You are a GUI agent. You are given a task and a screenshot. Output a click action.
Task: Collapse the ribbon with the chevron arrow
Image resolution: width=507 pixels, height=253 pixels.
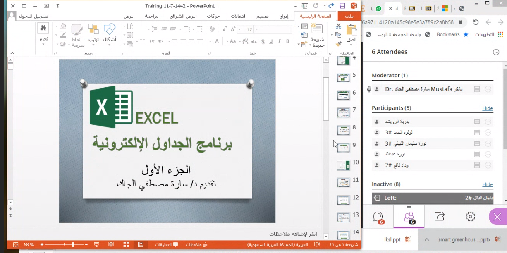[x=12, y=53]
